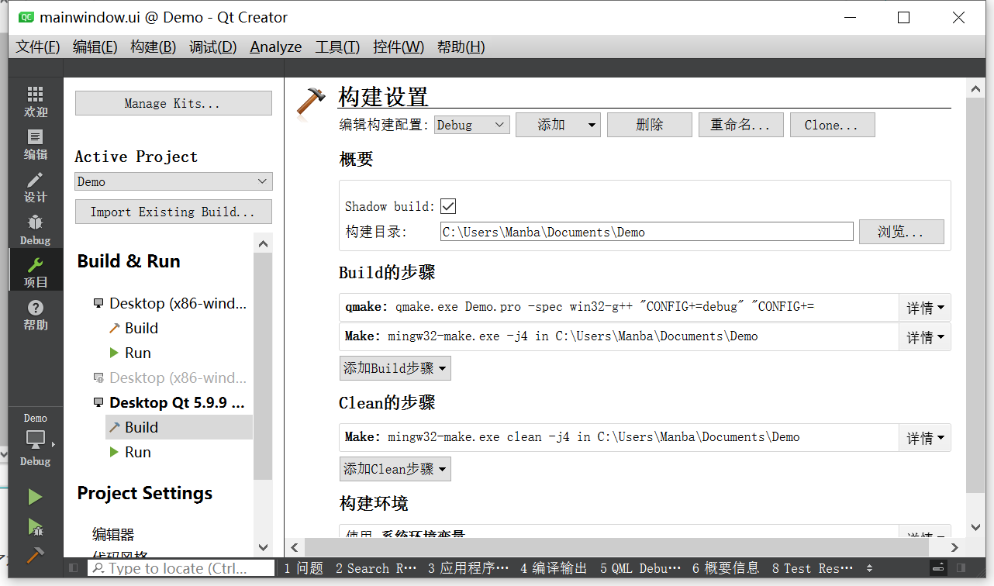Open the 3 应用程序 output pane
The width and height of the screenshot is (994, 586).
[468, 568]
